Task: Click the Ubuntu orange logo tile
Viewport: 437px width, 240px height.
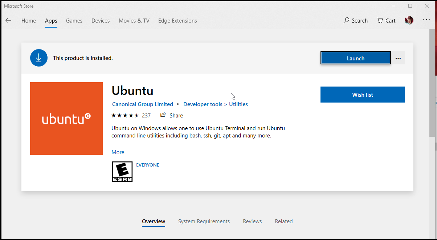Action: 66,119
